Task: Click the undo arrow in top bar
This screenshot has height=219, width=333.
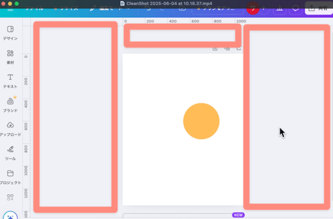Action: click(x=148, y=9)
